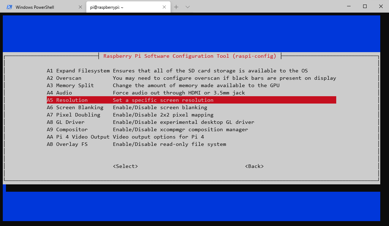Screen dimensions: 389x226
Task: Click 'Video output options for Pi 4' text
Action: [158, 137]
